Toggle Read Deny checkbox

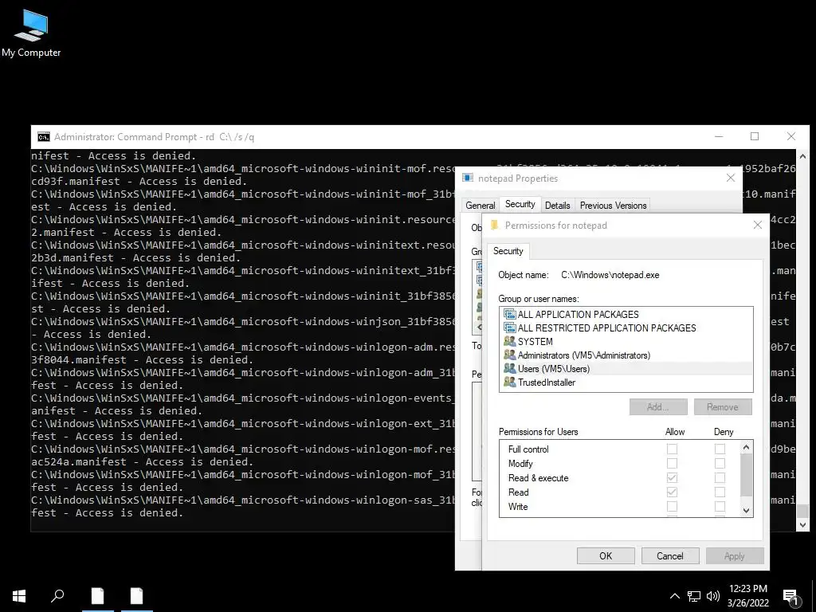point(720,492)
